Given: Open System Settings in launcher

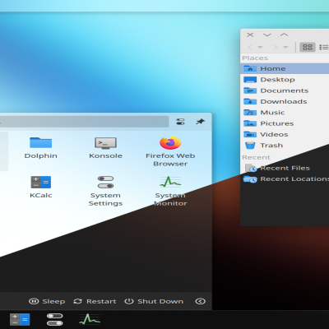Looking at the screenshot, I should 105,191.
